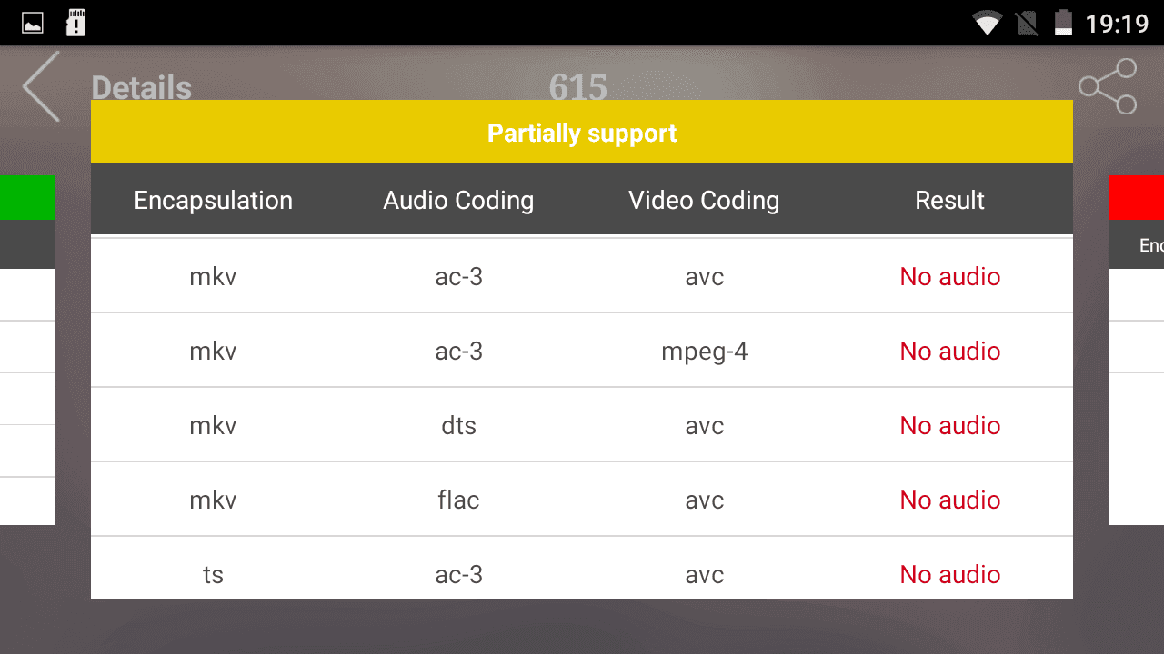Image resolution: width=1164 pixels, height=654 pixels.
Task: Select the Partially support yellow banner
Action: pos(582,133)
